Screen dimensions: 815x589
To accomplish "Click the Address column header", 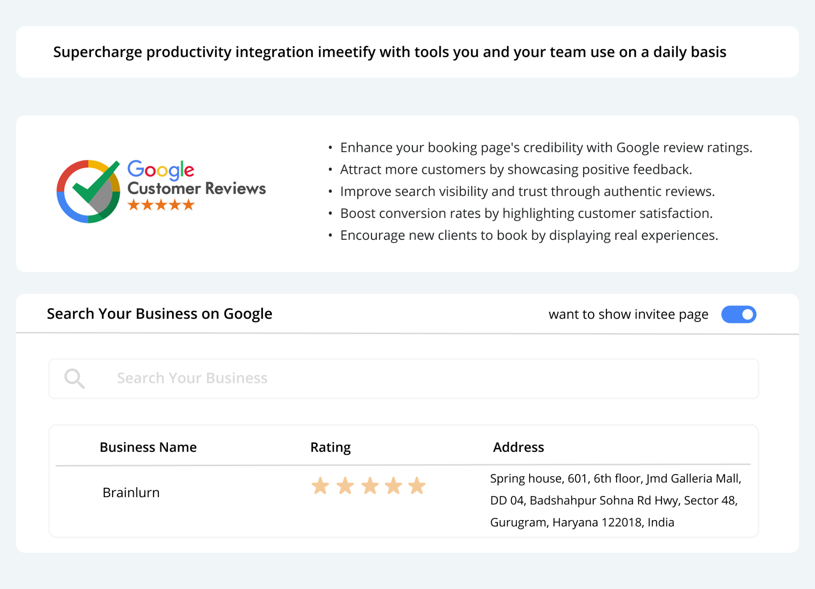I will click(518, 447).
